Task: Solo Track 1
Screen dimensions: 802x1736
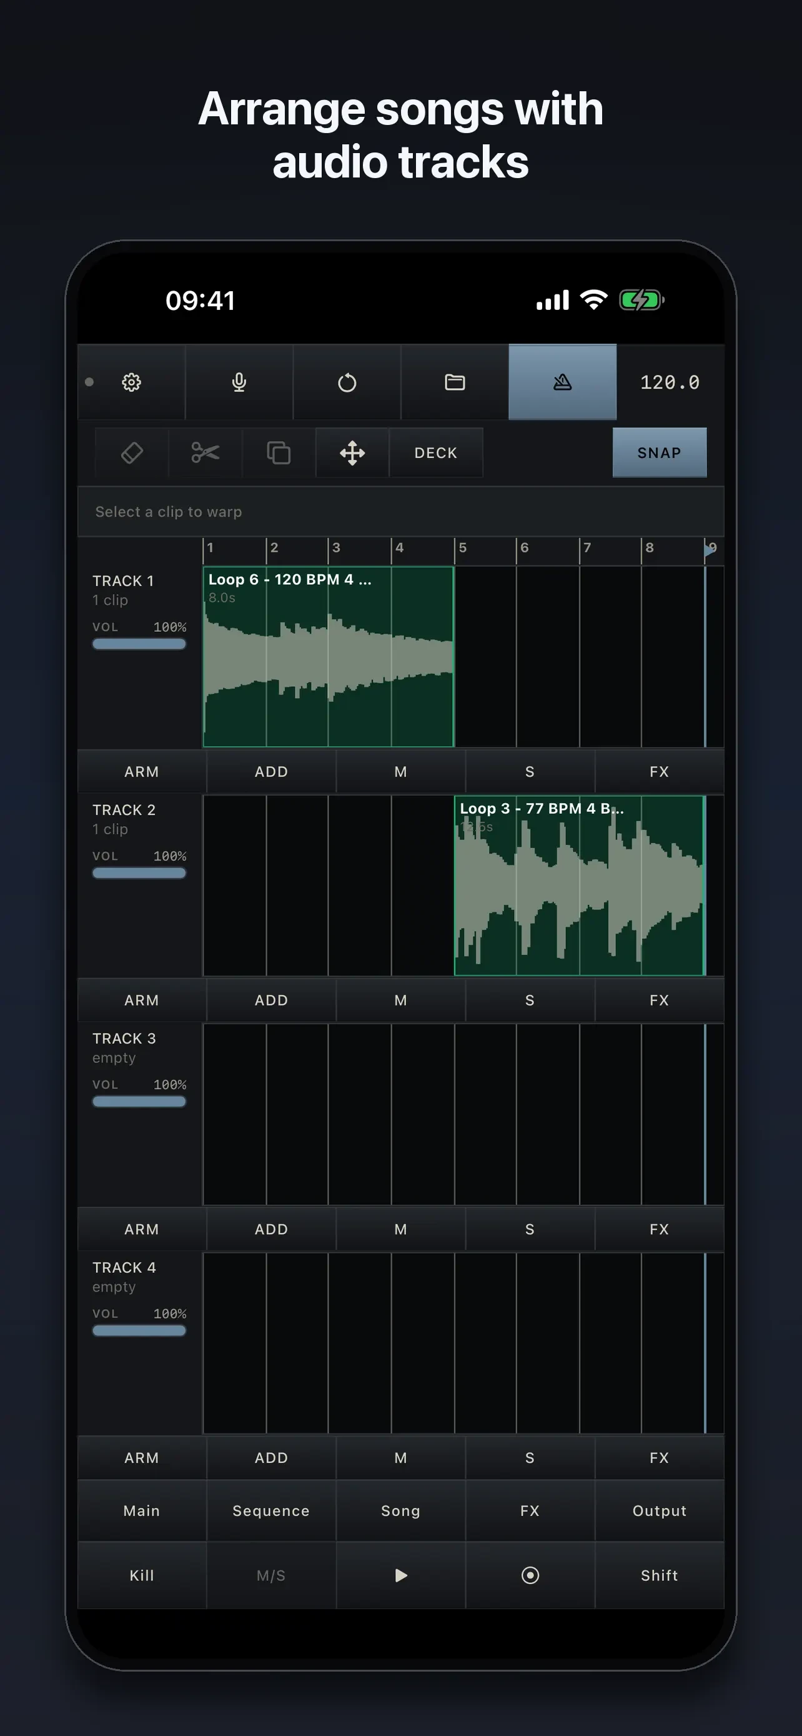Action: (x=530, y=772)
